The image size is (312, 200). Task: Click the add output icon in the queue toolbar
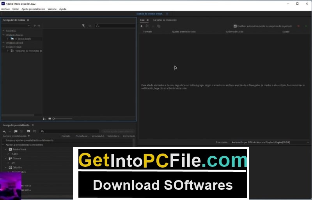point(147,26)
